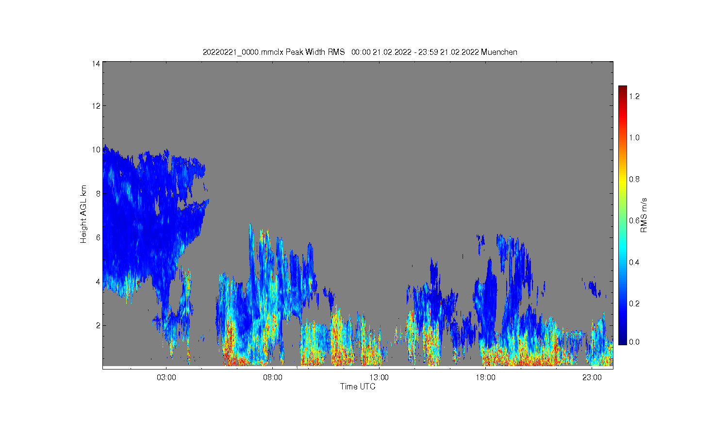This screenshot has width=728, height=437.
Task: Click the 03:00 time tick label
Action: click(166, 377)
